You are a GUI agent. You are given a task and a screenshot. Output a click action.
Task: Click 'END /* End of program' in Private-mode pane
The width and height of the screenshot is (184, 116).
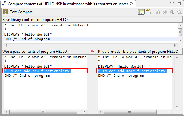click(x=121, y=75)
